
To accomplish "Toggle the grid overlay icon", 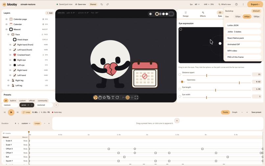I will (x=128, y=97).
